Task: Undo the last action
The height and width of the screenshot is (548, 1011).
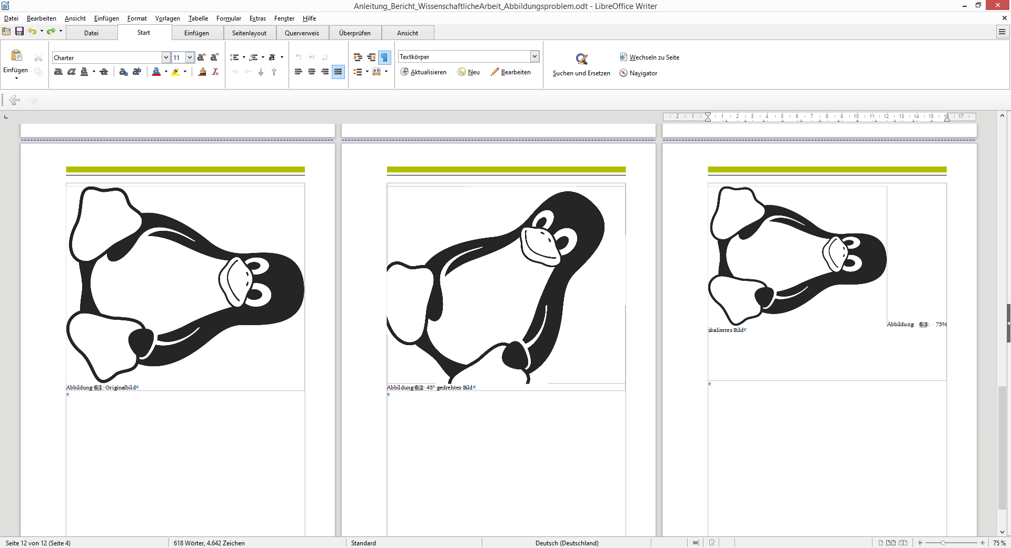Action: point(32,32)
